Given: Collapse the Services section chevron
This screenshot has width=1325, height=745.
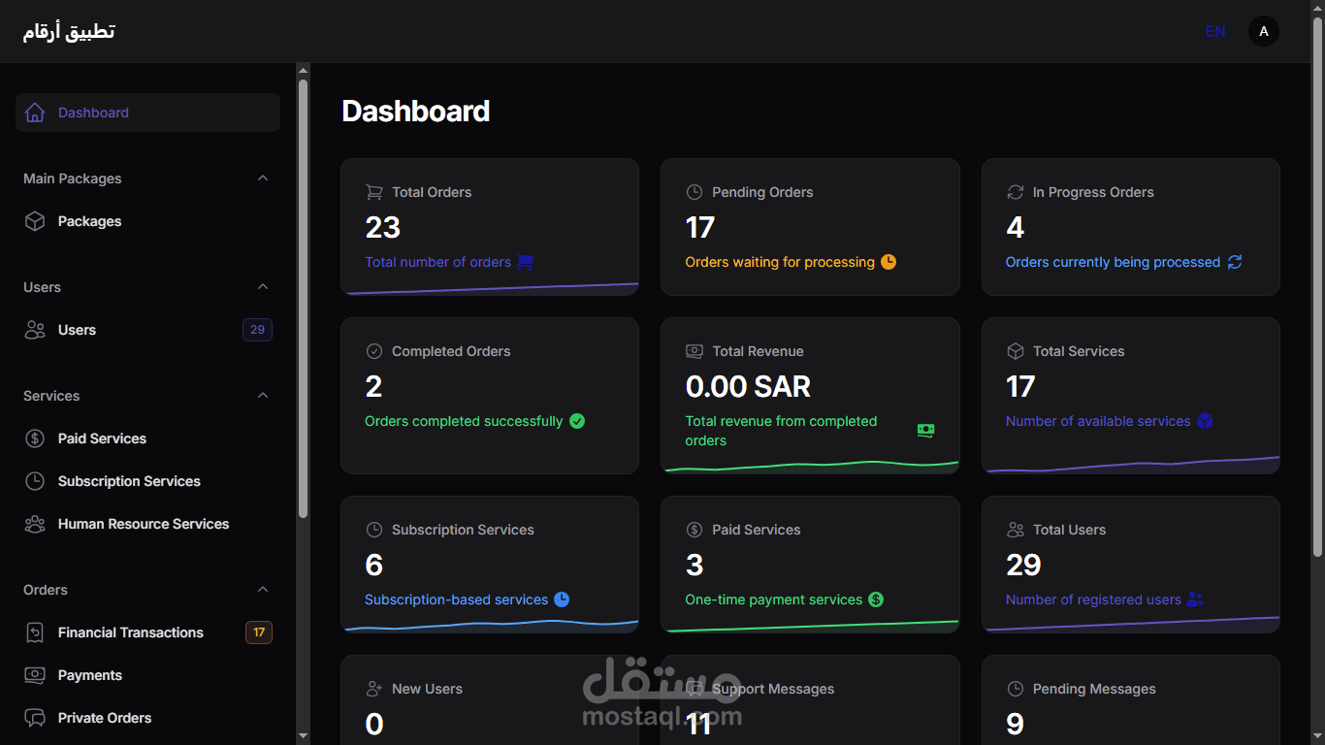Looking at the screenshot, I should pos(262,396).
